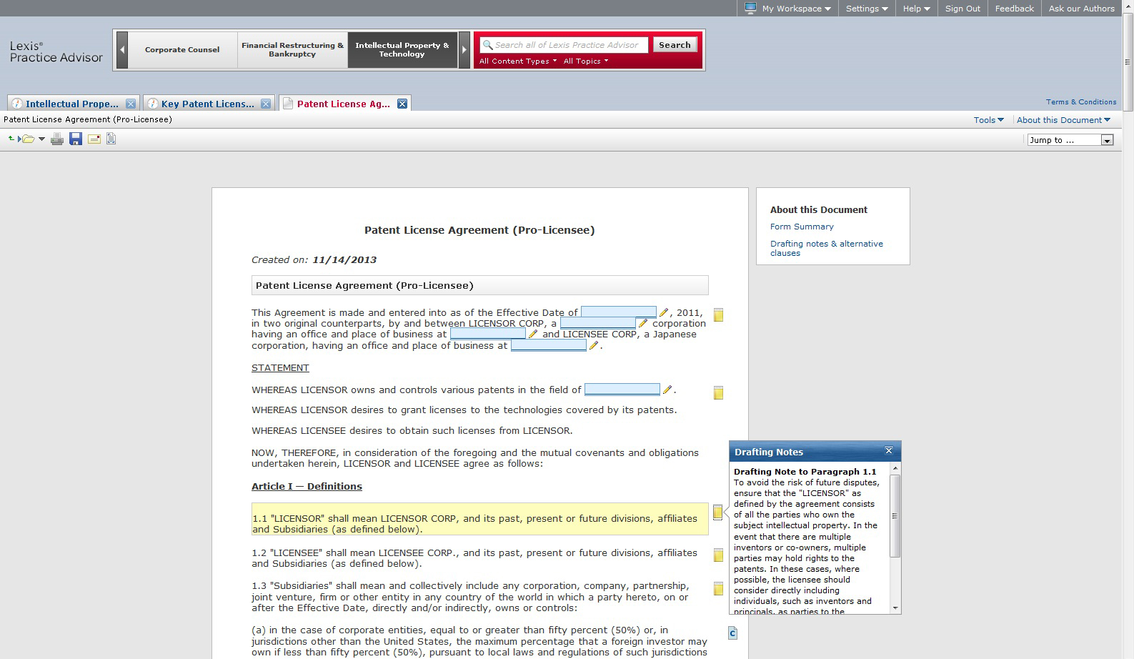
Task: Open the All Content Types dropdown
Action: pos(518,61)
